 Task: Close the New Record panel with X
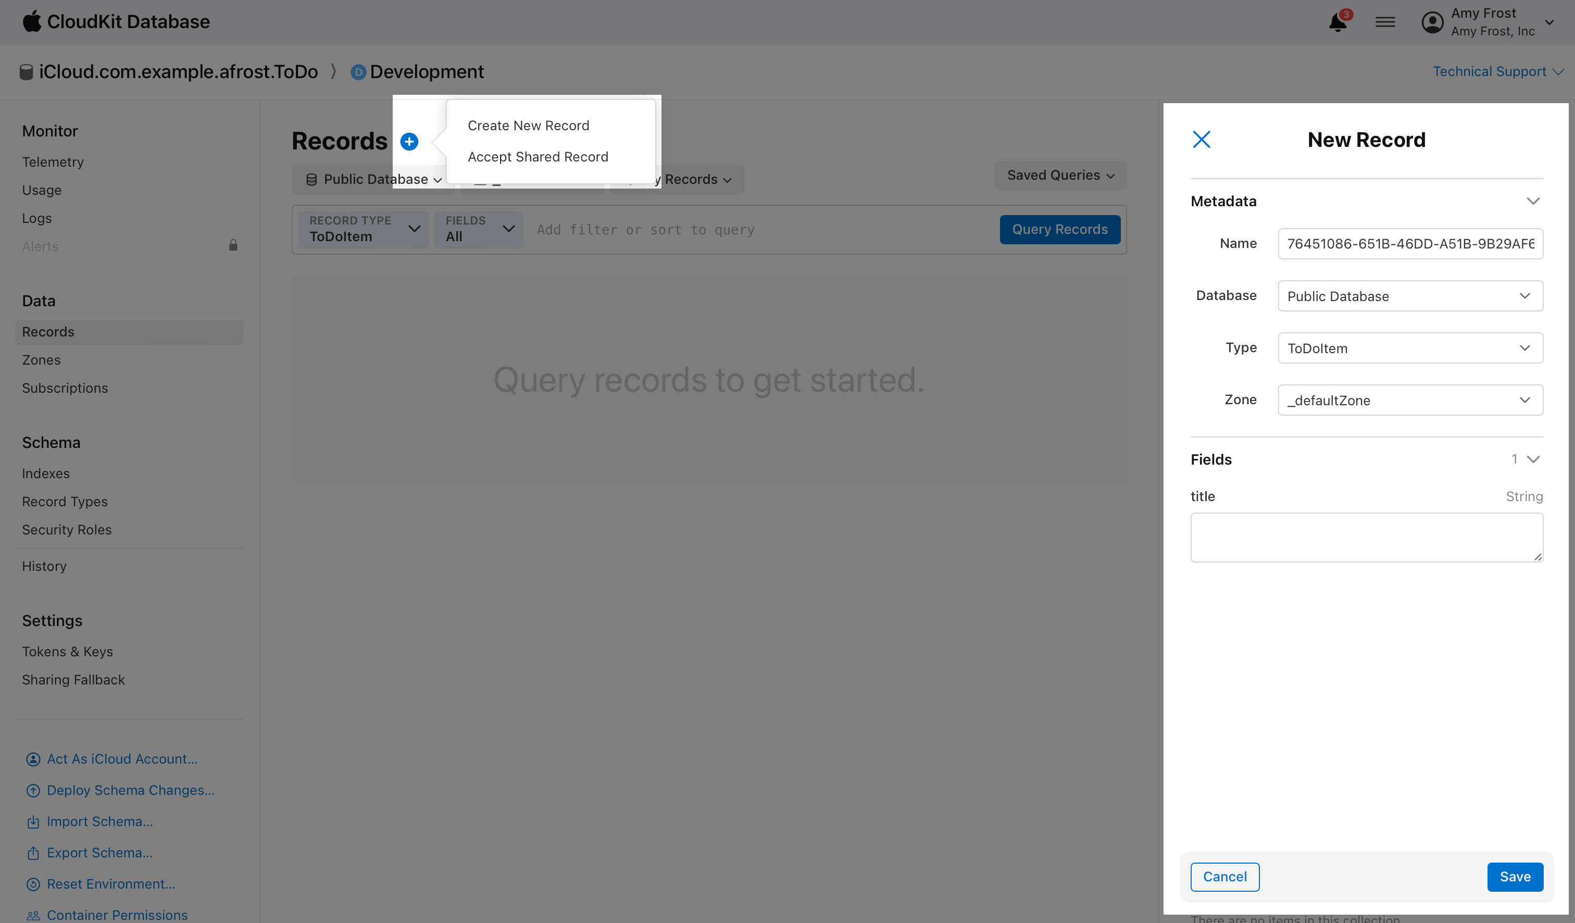1201,140
